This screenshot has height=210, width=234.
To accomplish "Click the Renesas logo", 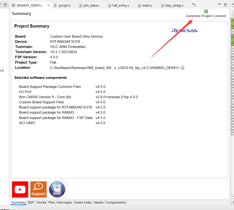I will (185, 31).
